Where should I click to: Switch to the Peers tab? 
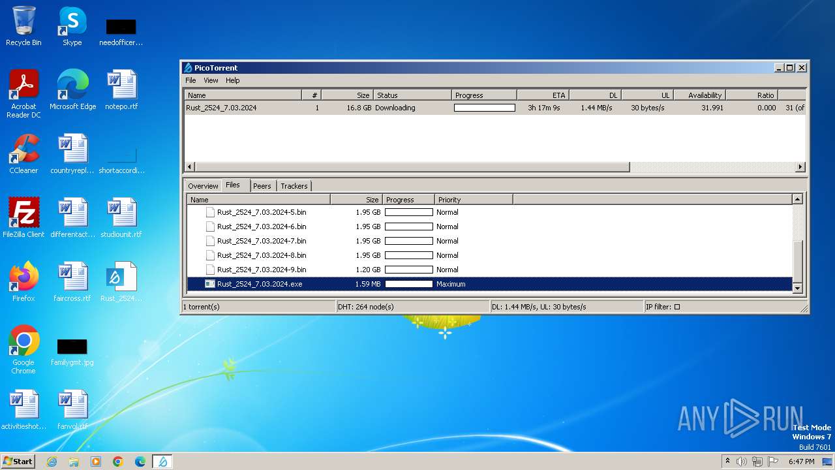click(x=262, y=186)
